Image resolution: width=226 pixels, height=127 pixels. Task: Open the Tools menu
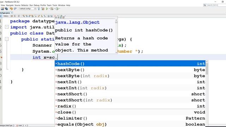(x=55, y=5)
